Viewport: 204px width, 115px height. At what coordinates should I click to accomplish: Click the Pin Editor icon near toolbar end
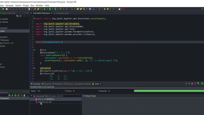tap(120, 9)
